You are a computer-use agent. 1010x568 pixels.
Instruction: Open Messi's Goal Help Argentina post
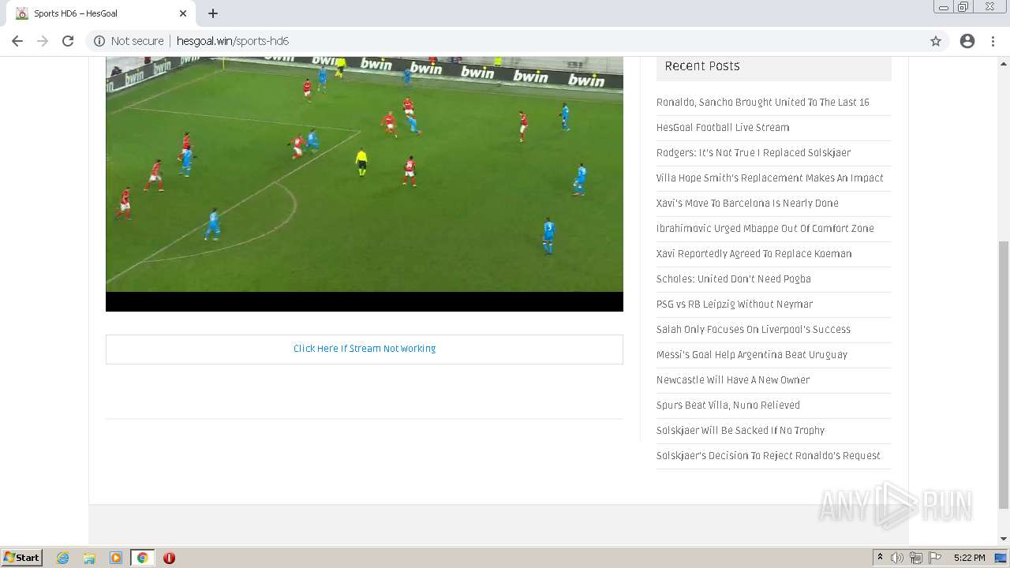click(752, 355)
